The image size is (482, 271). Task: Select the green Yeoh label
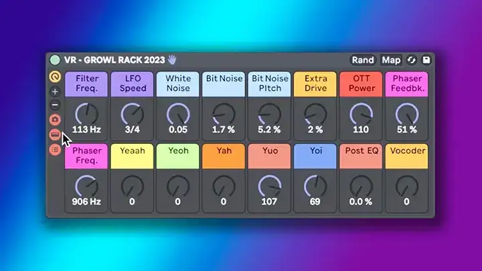[178, 156]
